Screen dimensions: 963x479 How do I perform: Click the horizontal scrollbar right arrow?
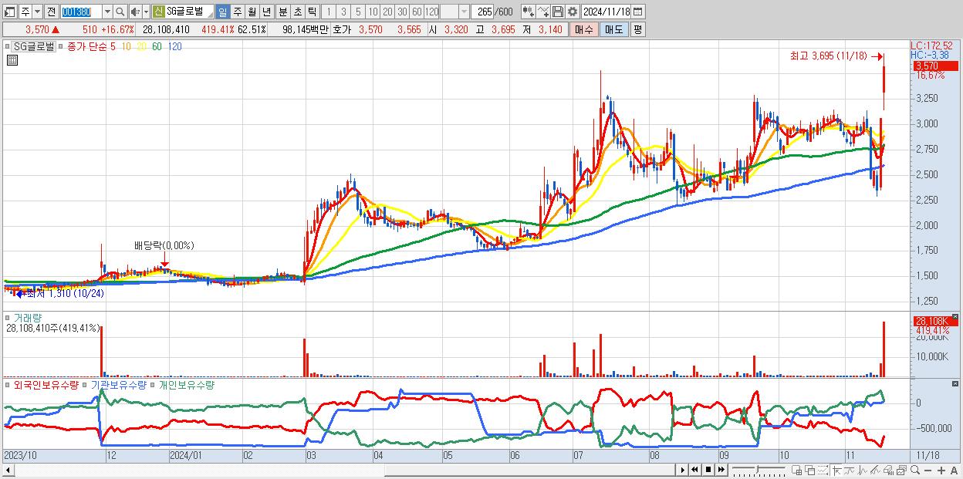point(682,470)
